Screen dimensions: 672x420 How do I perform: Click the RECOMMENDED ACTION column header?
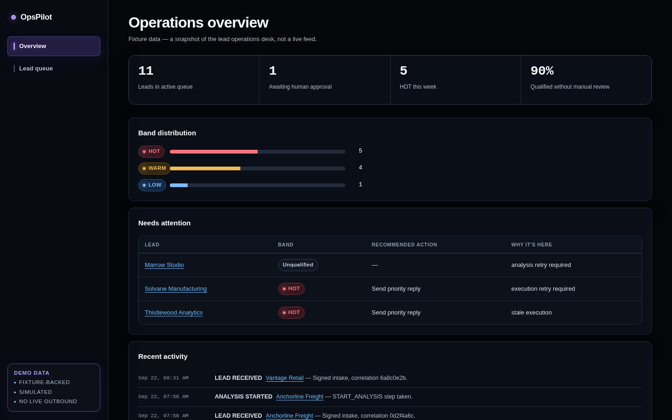tap(404, 245)
